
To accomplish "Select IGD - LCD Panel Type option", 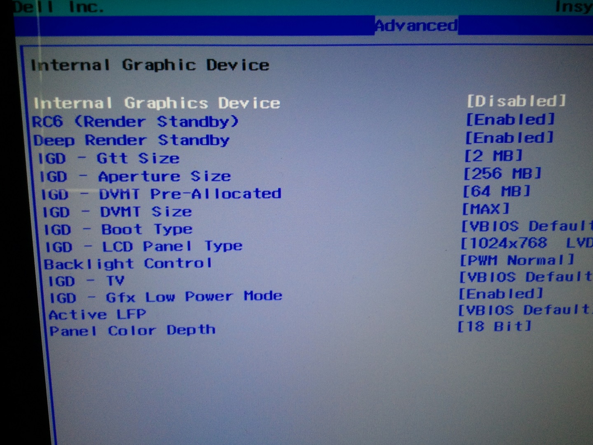I will click(144, 246).
